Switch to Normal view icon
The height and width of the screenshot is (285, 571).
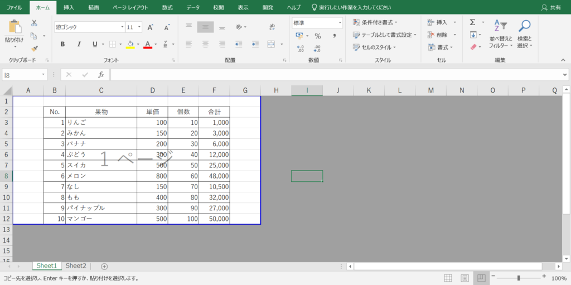(448, 278)
